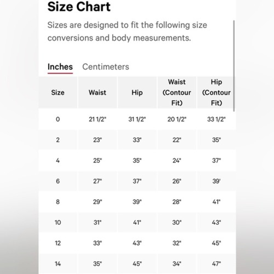Image resolution: width=274 pixels, height=274 pixels.
Task: Switch to the Centimeters tab
Action: 105,67
